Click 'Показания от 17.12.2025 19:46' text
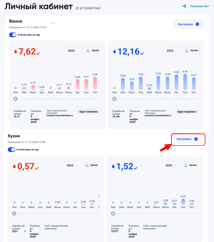 (x=26, y=142)
